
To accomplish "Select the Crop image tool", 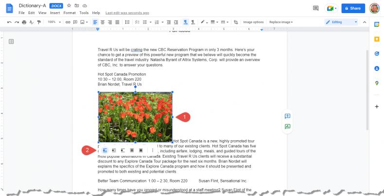I will coord(236,22).
